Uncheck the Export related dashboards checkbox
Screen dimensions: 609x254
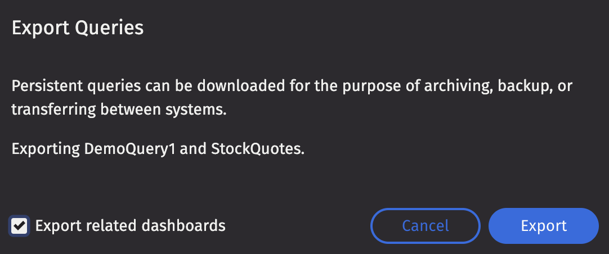coord(20,226)
